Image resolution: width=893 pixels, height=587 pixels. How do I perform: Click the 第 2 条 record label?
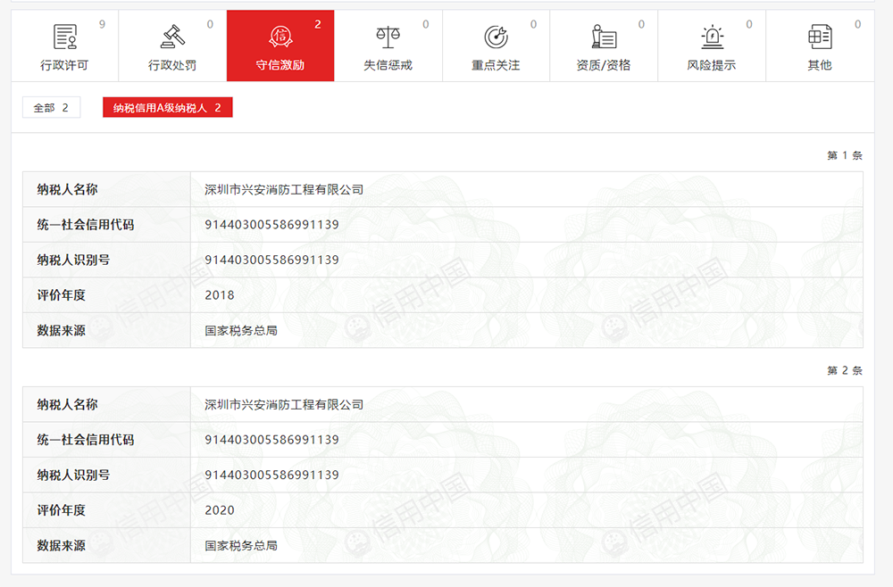844,371
